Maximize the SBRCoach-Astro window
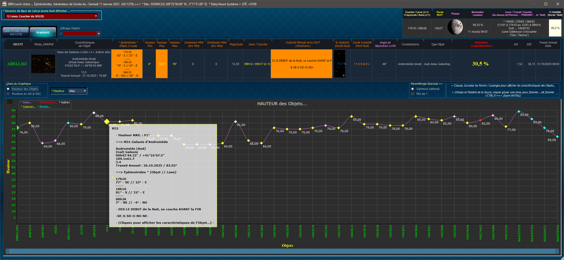Viewport: 564px width, 260px height. [x=546, y=4]
